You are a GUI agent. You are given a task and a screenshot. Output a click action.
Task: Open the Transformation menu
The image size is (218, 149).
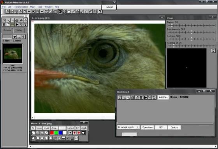(x=21, y=7)
